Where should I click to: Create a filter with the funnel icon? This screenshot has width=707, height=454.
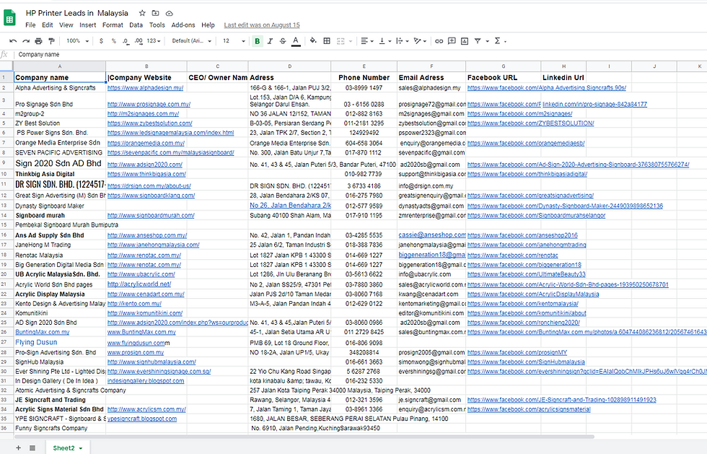(x=477, y=41)
